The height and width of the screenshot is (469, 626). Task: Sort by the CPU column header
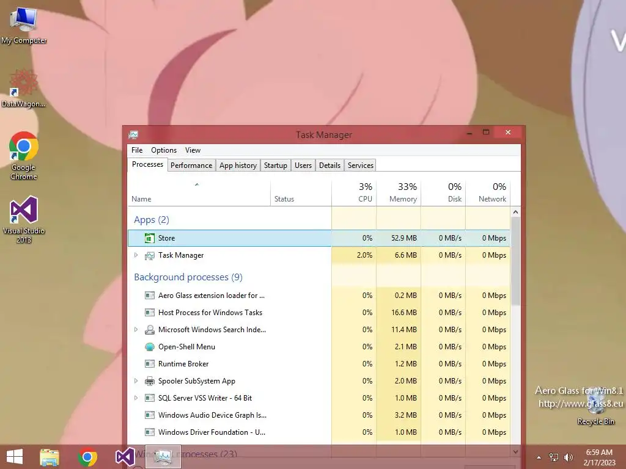pyautogui.click(x=354, y=194)
